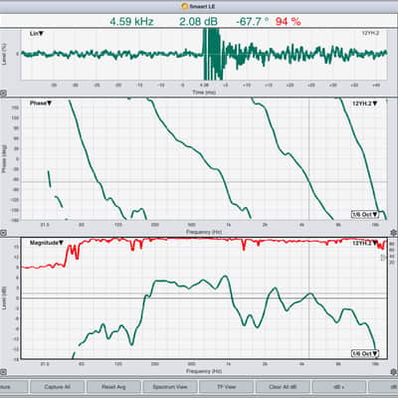Viewport: 398px width, 398px height.
Task: Open the 1/6 Oct smoothing menu on phase plot
Action: point(365,214)
